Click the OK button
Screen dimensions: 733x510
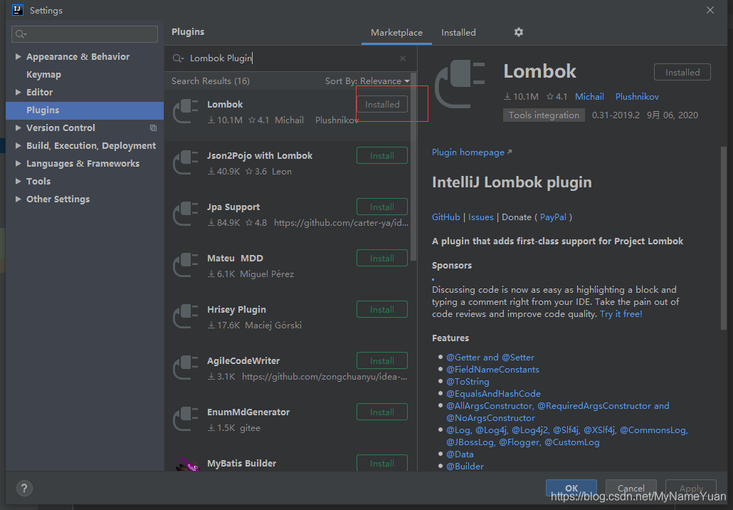click(x=571, y=488)
